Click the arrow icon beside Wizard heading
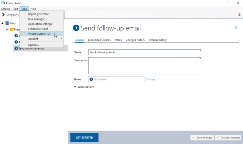Viewport: 243px width, 144px height. tap(3, 15)
